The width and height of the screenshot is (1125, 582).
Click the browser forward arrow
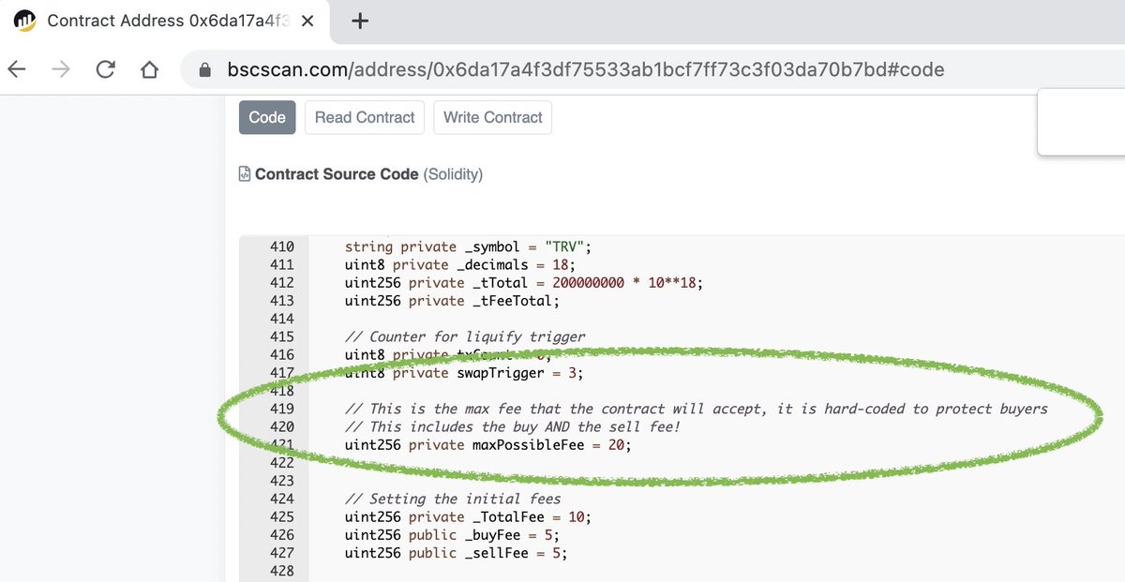[61, 70]
